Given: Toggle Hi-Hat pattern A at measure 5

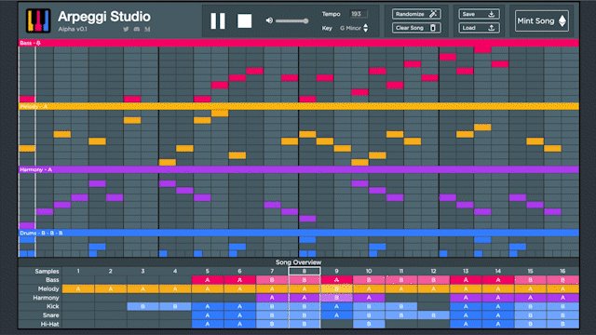Looking at the screenshot, I should click(208, 324).
